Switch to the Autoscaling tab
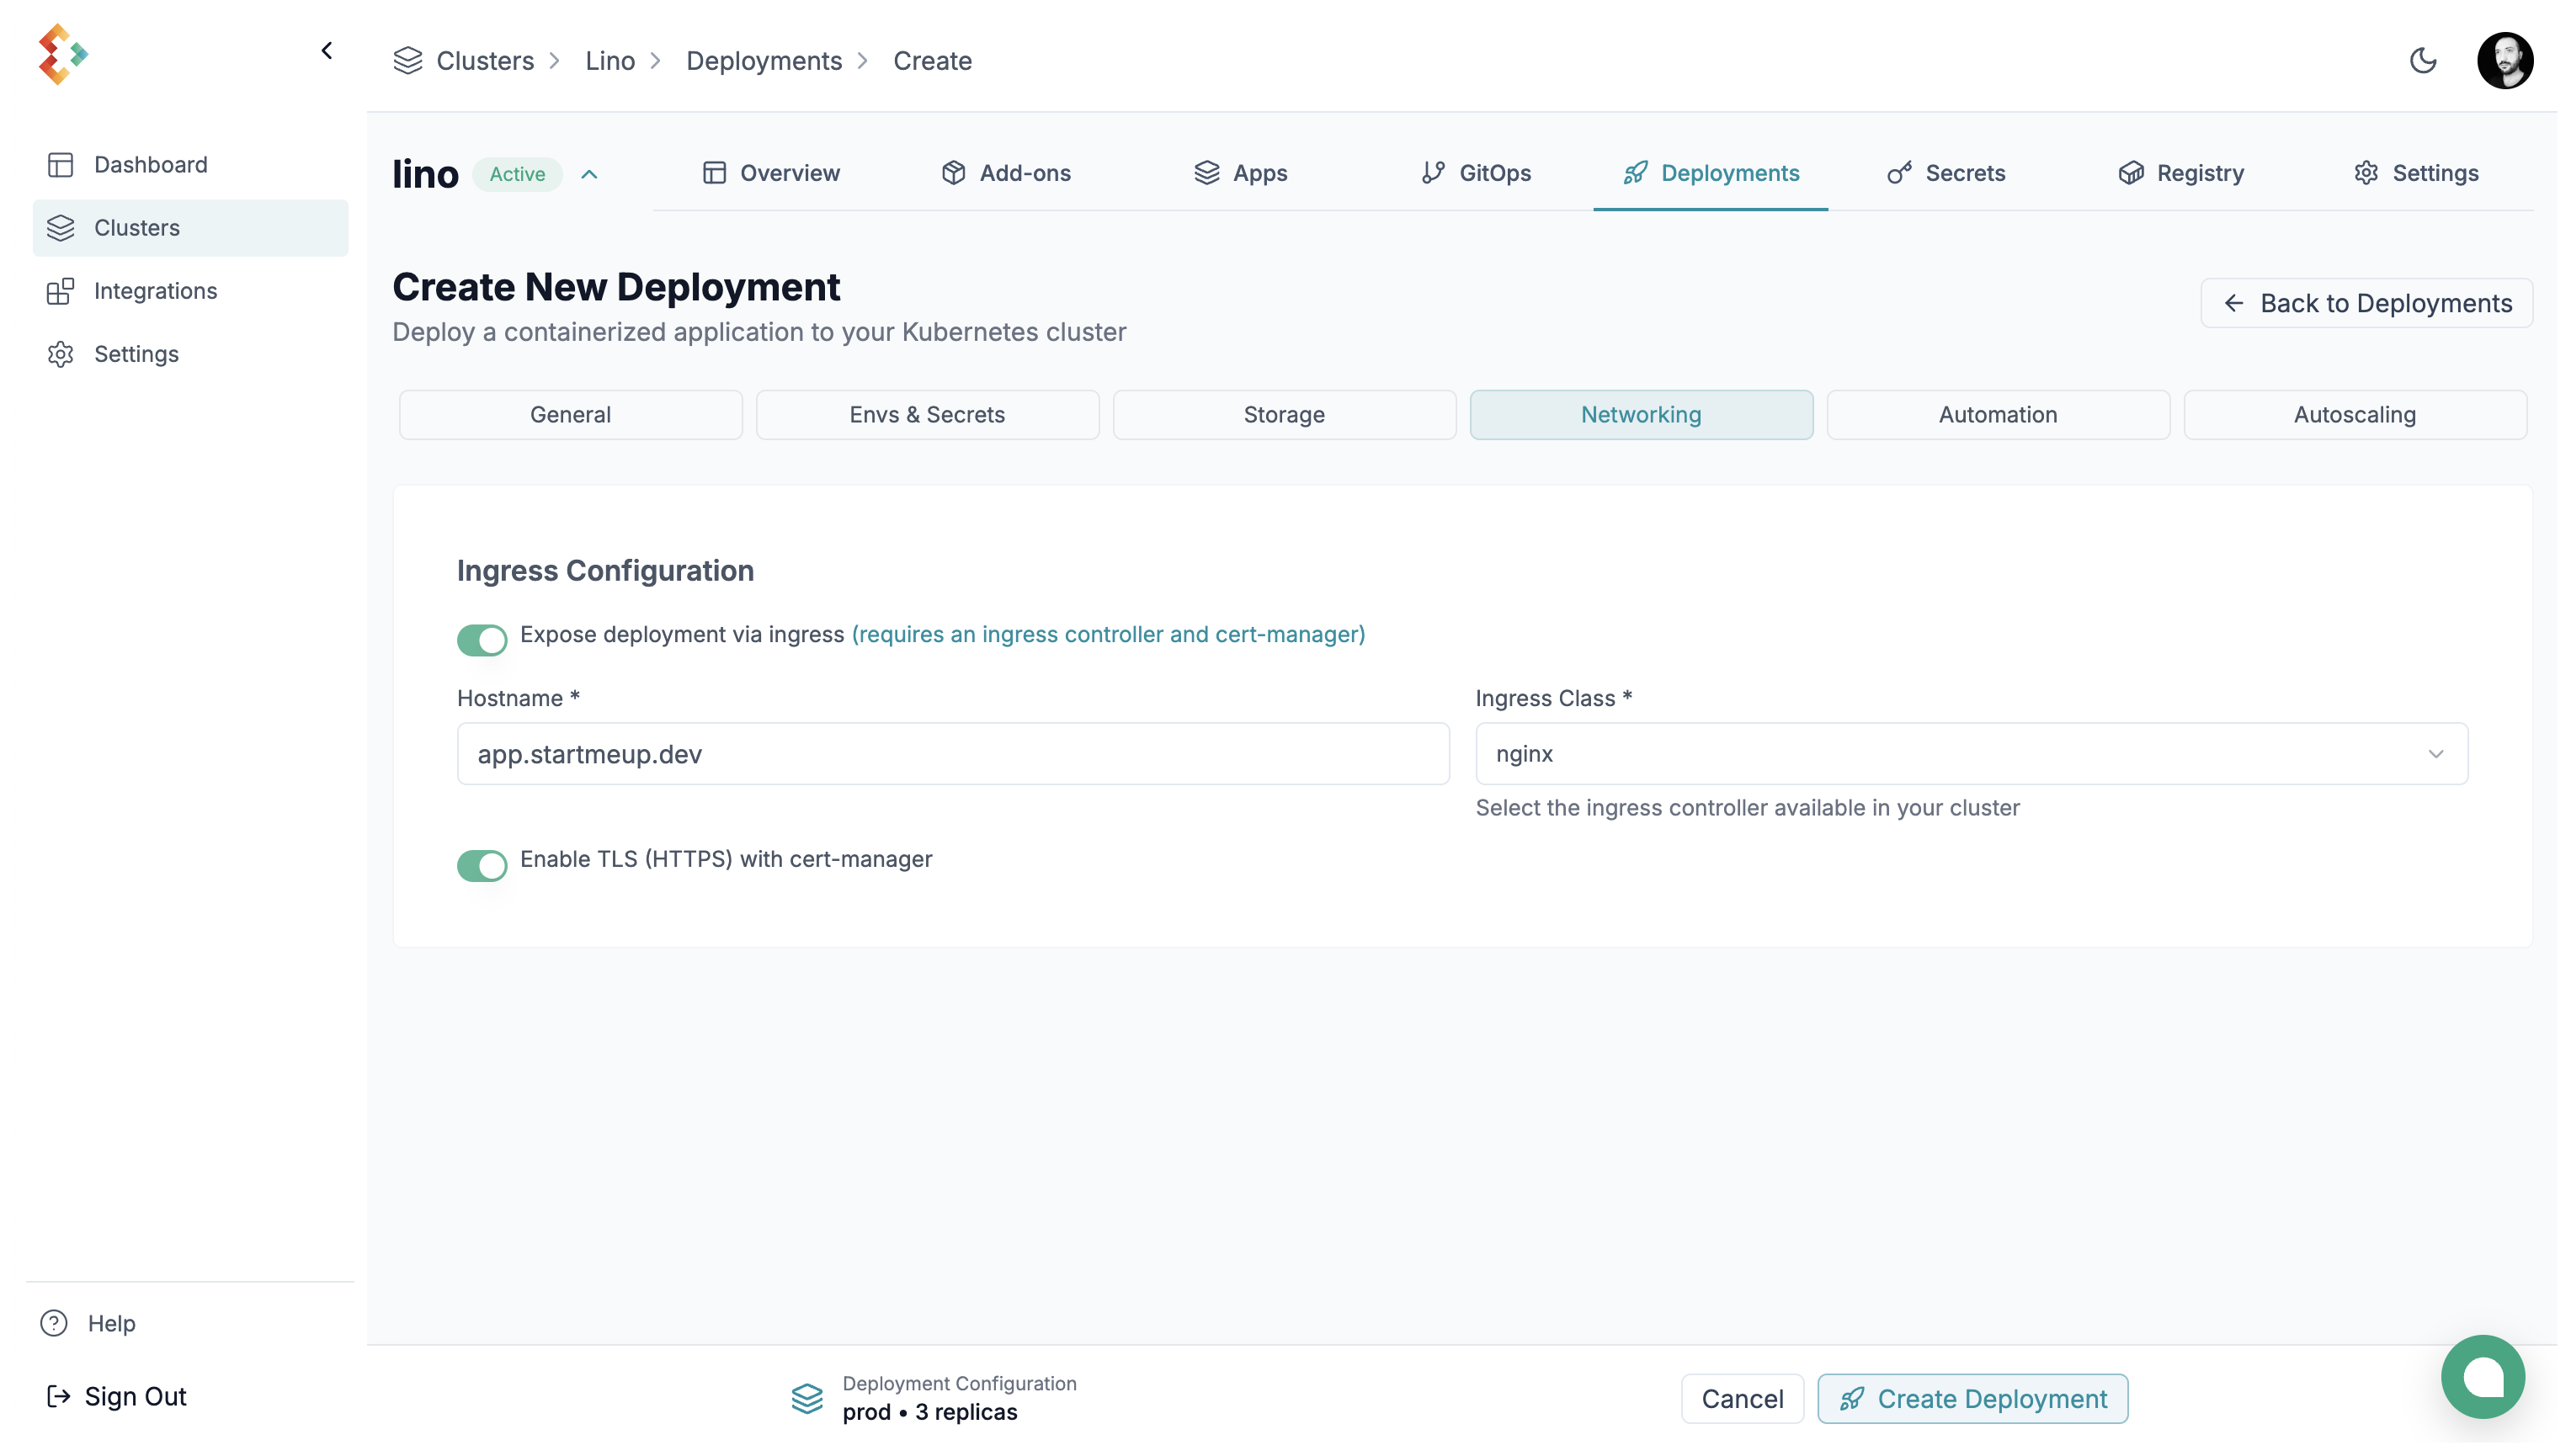2571x1456 pixels. tap(2354, 415)
